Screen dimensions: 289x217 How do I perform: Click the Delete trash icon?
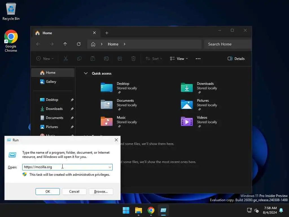[133, 59]
